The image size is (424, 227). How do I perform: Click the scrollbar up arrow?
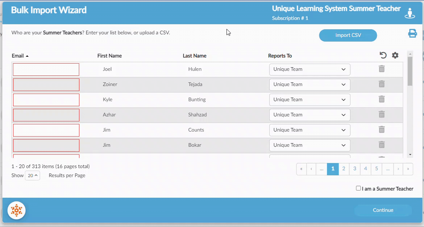pos(410,54)
